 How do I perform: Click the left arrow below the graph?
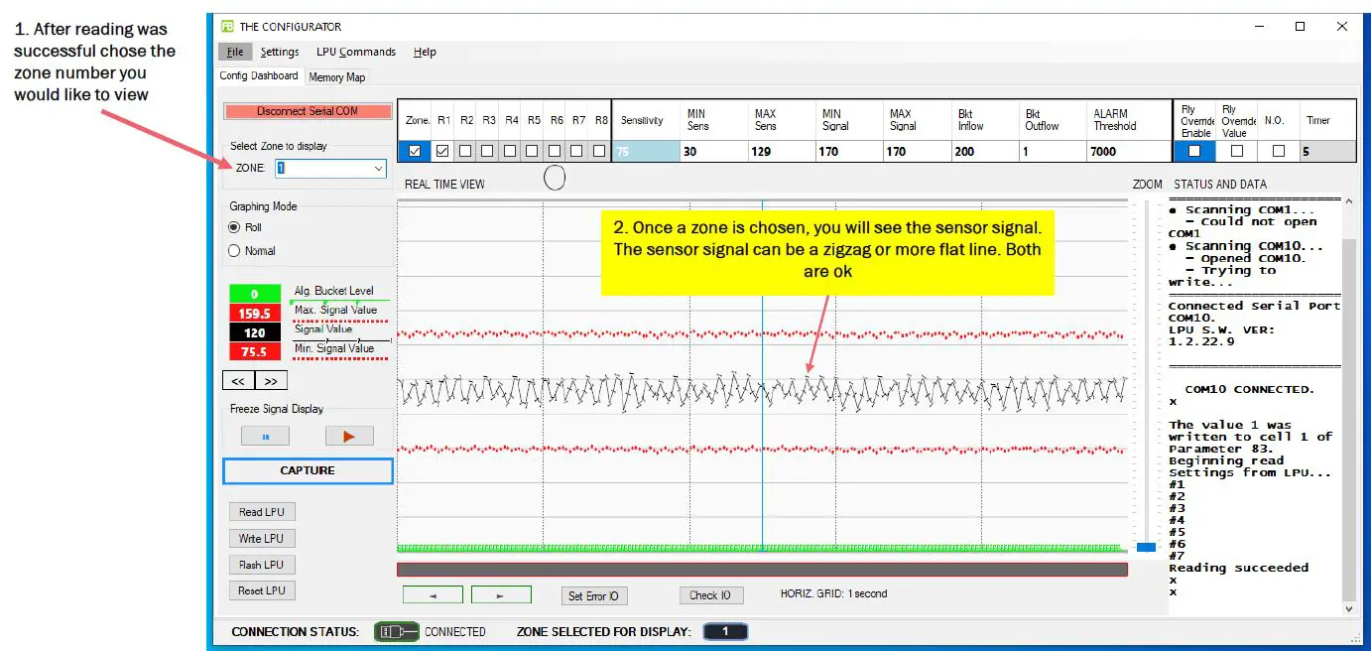click(434, 594)
